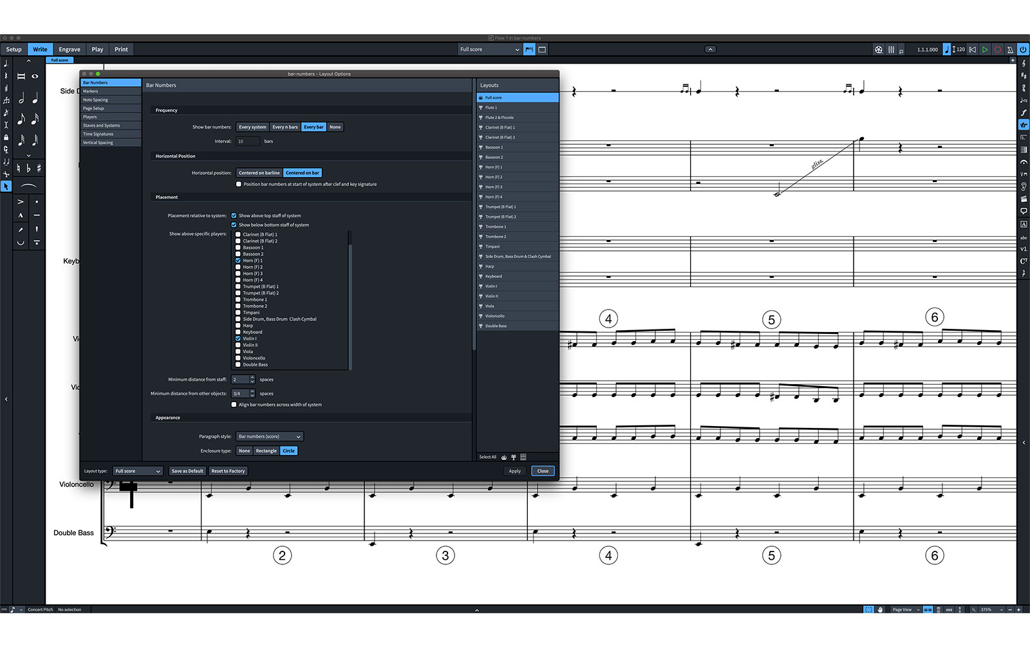Enable 'Align bar numbers across width of system'
Viewport: 1030px width, 648px height.
(x=234, y=405)
